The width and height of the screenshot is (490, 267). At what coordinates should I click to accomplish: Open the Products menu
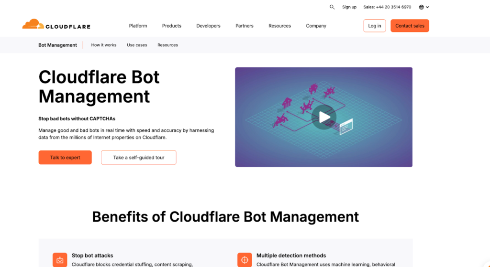(171, 26)
